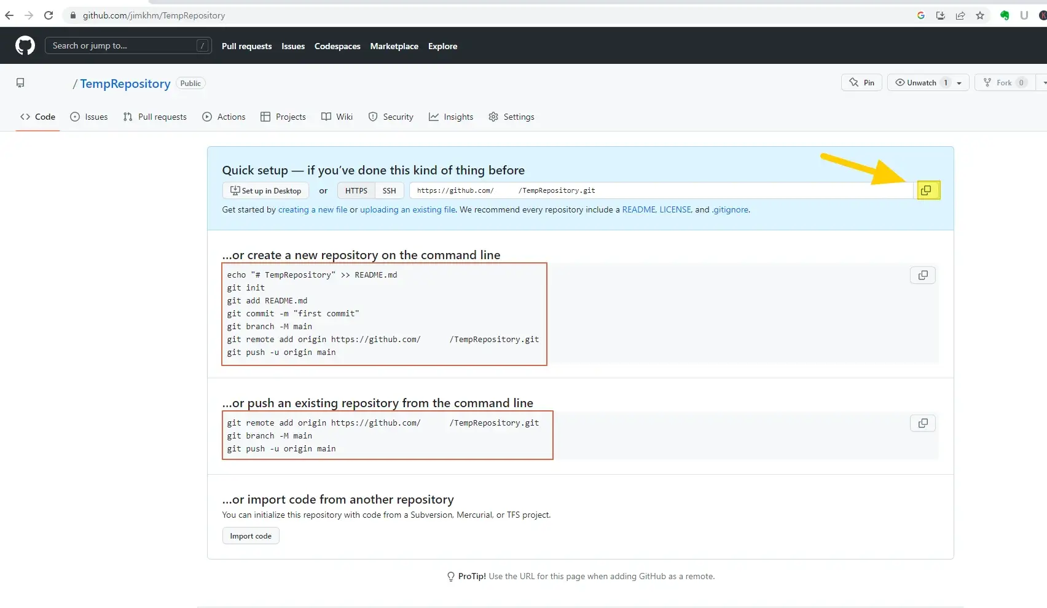Open repository Settings tab
The image size is (1047, 608).
pyautogui.click(x=511, y=117)
